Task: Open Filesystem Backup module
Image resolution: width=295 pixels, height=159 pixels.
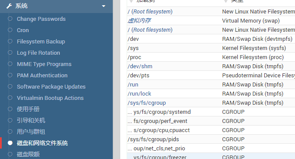Action: pyautogui.click(x=41, y=41)
